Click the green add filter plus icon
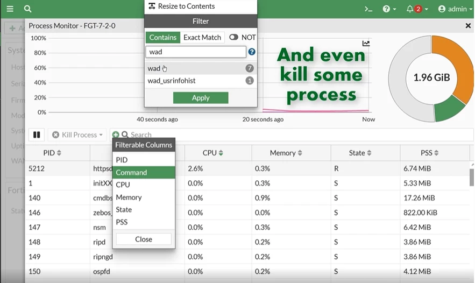This screenshot has height=283, width=475. coord(116,135)
